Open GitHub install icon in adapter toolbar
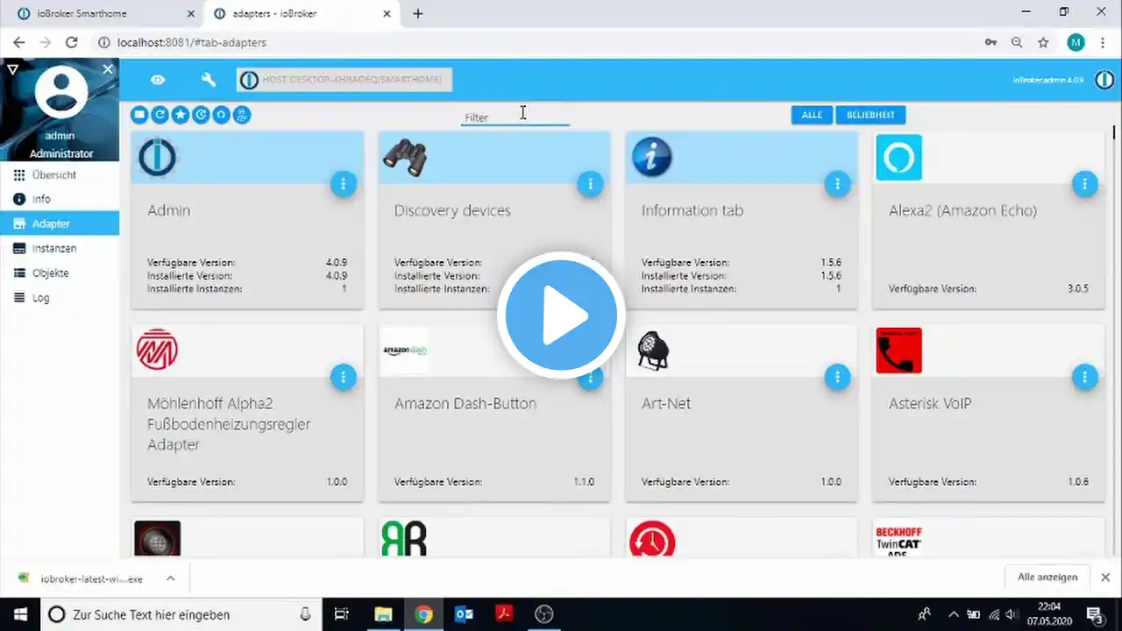Viewport: 1122px width, 631px height. click(222, 115)
